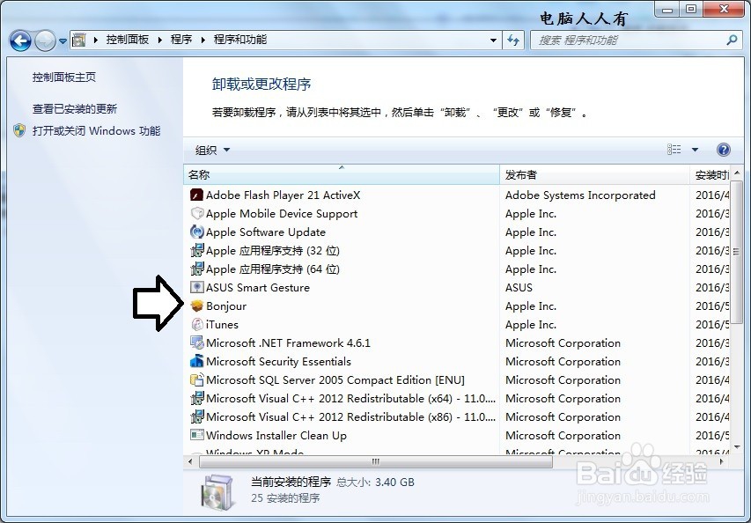The image size is (751, 523).
Task: Select Windows Installer Clean Up icon
Action: click(x=197, y=435)
